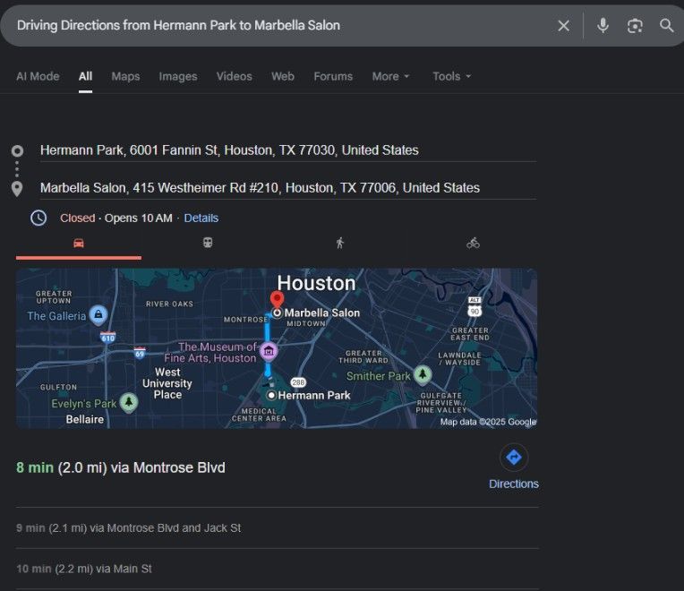This screenshot has height=591, width=684.
Task: Click the River Oaks map label
Action: (x=169, y=304)
